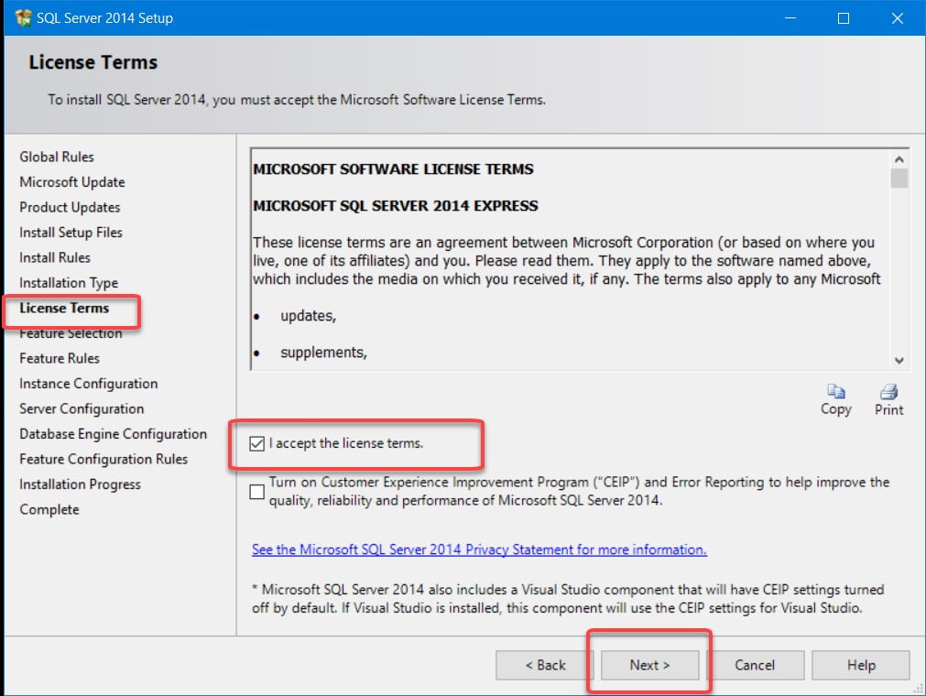The height and width of the screenshot is (696, 926).
Task: Select the Complete step
Action: coord(49,510)
